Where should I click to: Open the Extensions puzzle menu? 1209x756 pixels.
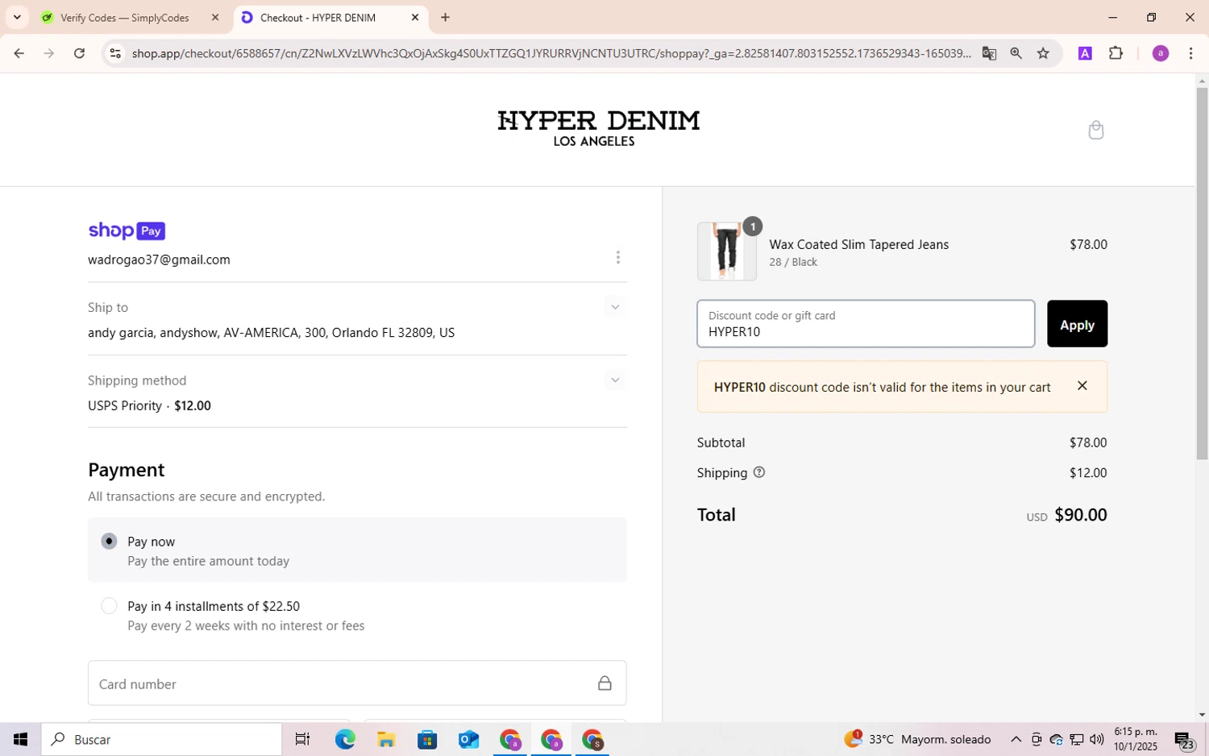pyautogui.click(x=1116, y=53)
